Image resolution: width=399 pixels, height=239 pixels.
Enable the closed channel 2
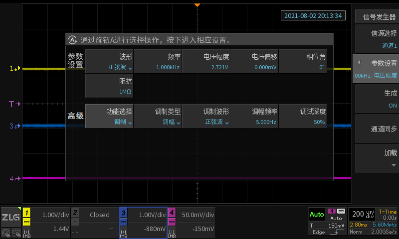pyautogui.click(x=94, y=222)
